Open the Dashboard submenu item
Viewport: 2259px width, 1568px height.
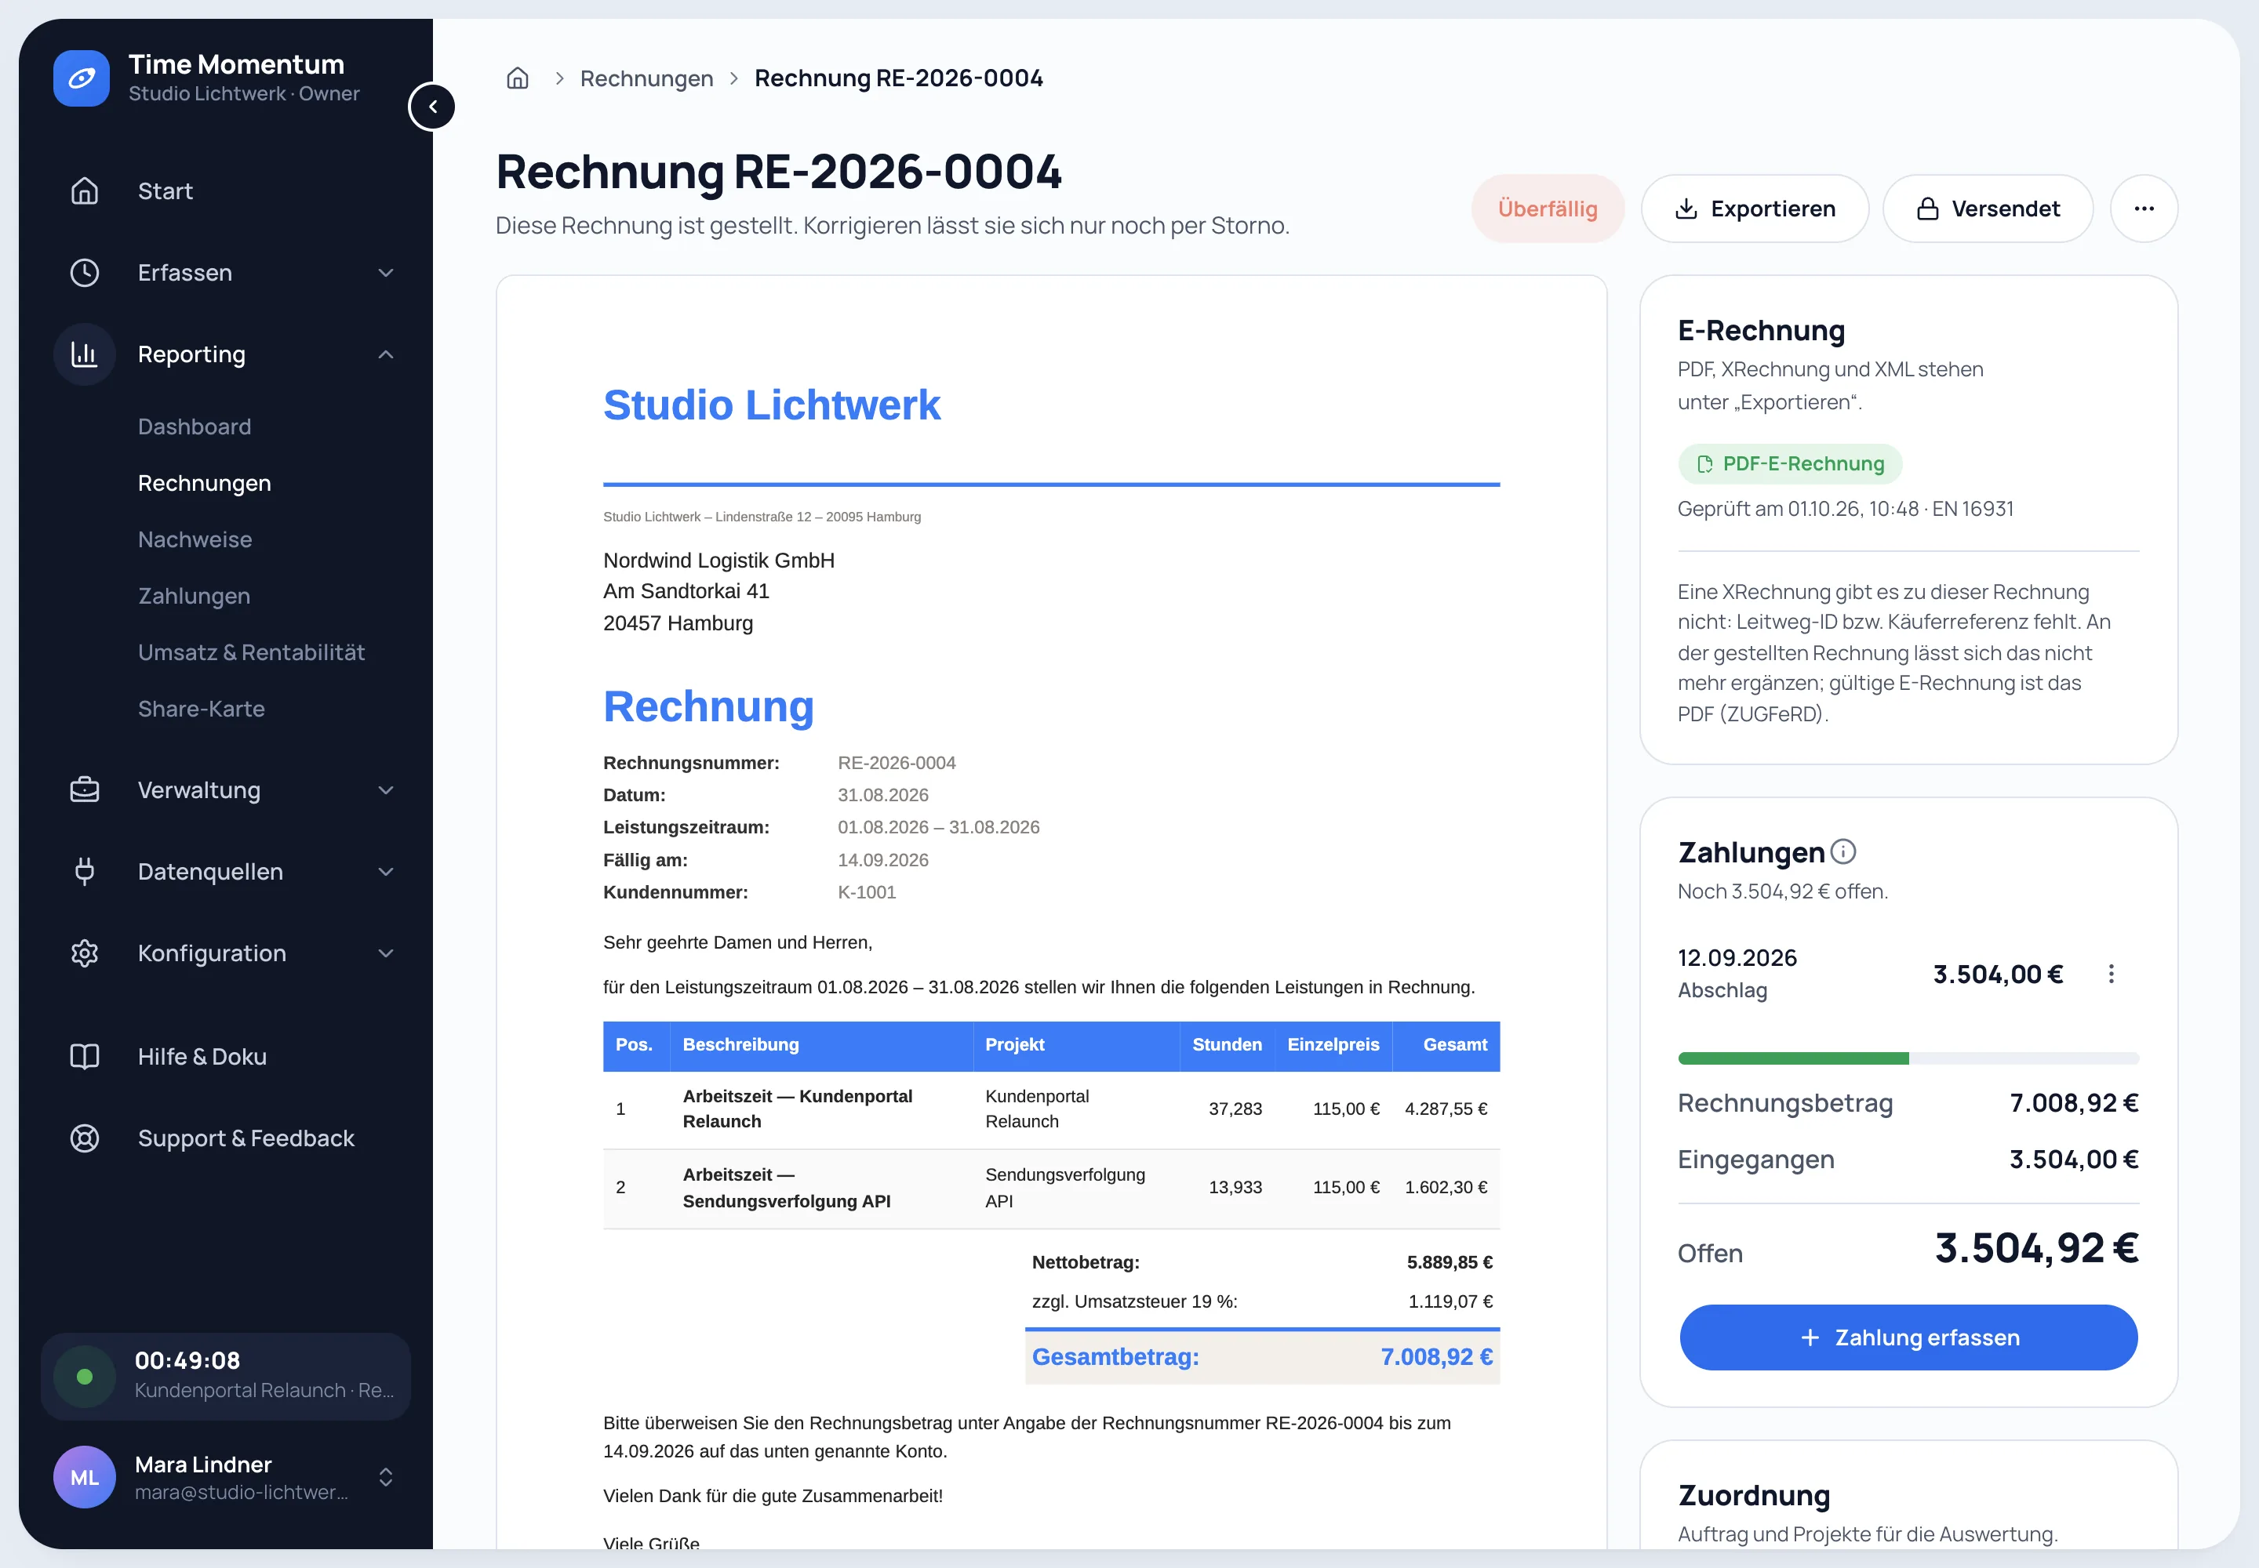click(195, 426)
